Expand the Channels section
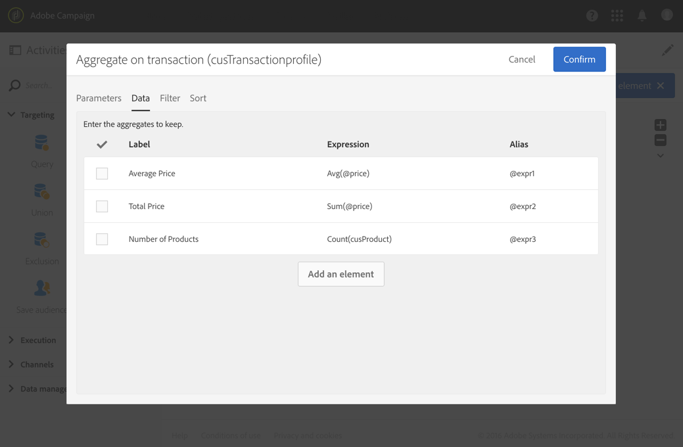Viewport: 683px width, 447px height. coord(11,364)
